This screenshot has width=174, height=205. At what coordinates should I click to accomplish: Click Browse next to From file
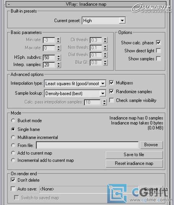[x=151, y=145]
